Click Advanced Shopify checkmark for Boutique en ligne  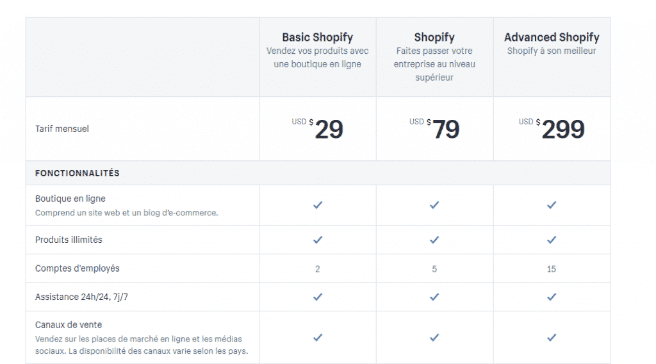552,205
